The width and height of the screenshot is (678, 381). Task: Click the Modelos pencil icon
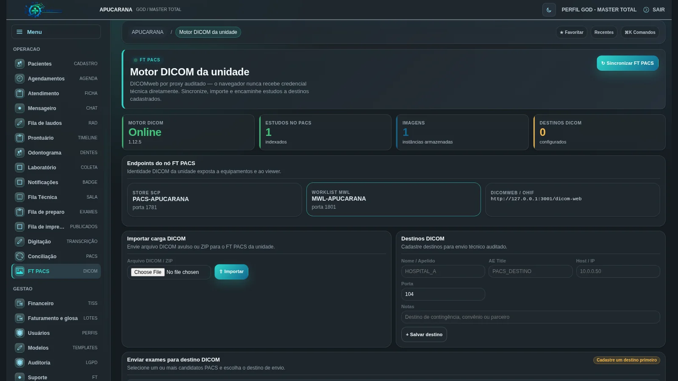click(x=19, y=348)
